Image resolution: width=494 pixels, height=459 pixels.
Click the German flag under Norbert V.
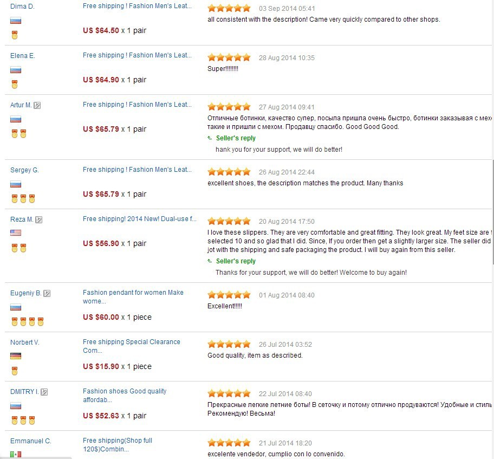click(x=16, y=356)
